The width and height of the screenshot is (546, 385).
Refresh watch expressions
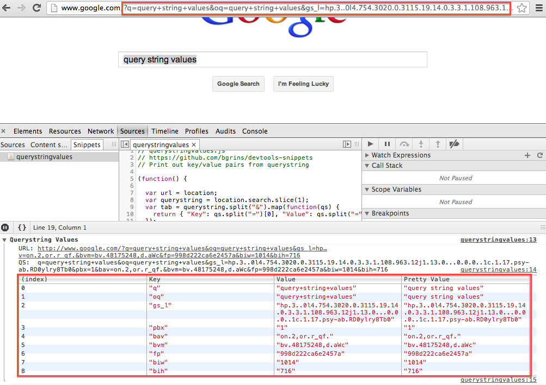pos(539,155)
